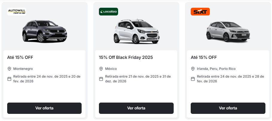Click the location pin icon beside México
Image resolution: width=272 pixels, height=121 pixels.
point(101,69)
